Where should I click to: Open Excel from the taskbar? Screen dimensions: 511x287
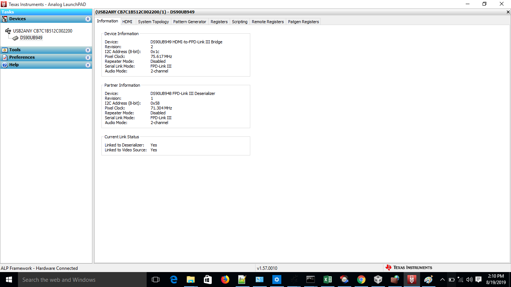pyautogui.click(x=327, y=280)
